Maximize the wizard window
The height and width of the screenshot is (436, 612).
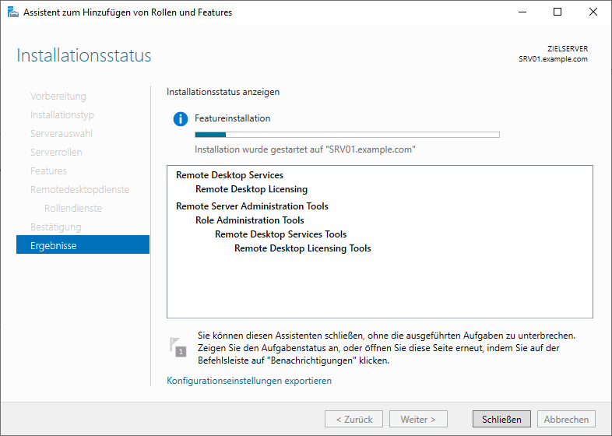click(557, 12)
